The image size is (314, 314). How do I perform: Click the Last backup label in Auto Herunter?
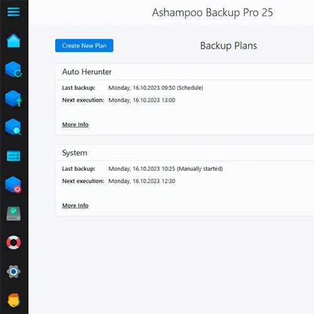(x=78, y=88)
